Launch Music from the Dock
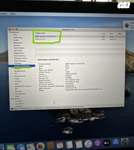The width and height of the screenshot is (134, 150). pos(88,144)
